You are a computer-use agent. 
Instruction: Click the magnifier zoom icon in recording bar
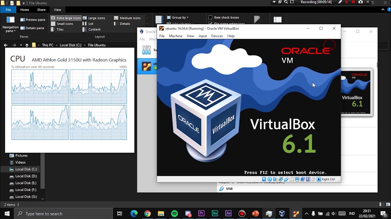coord(286,2)
